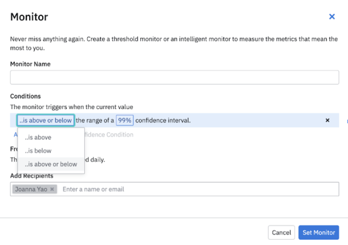Pick '..is above or below' in the open list
348x245 pixels.
pyautogui.click(x=51, y=164)
